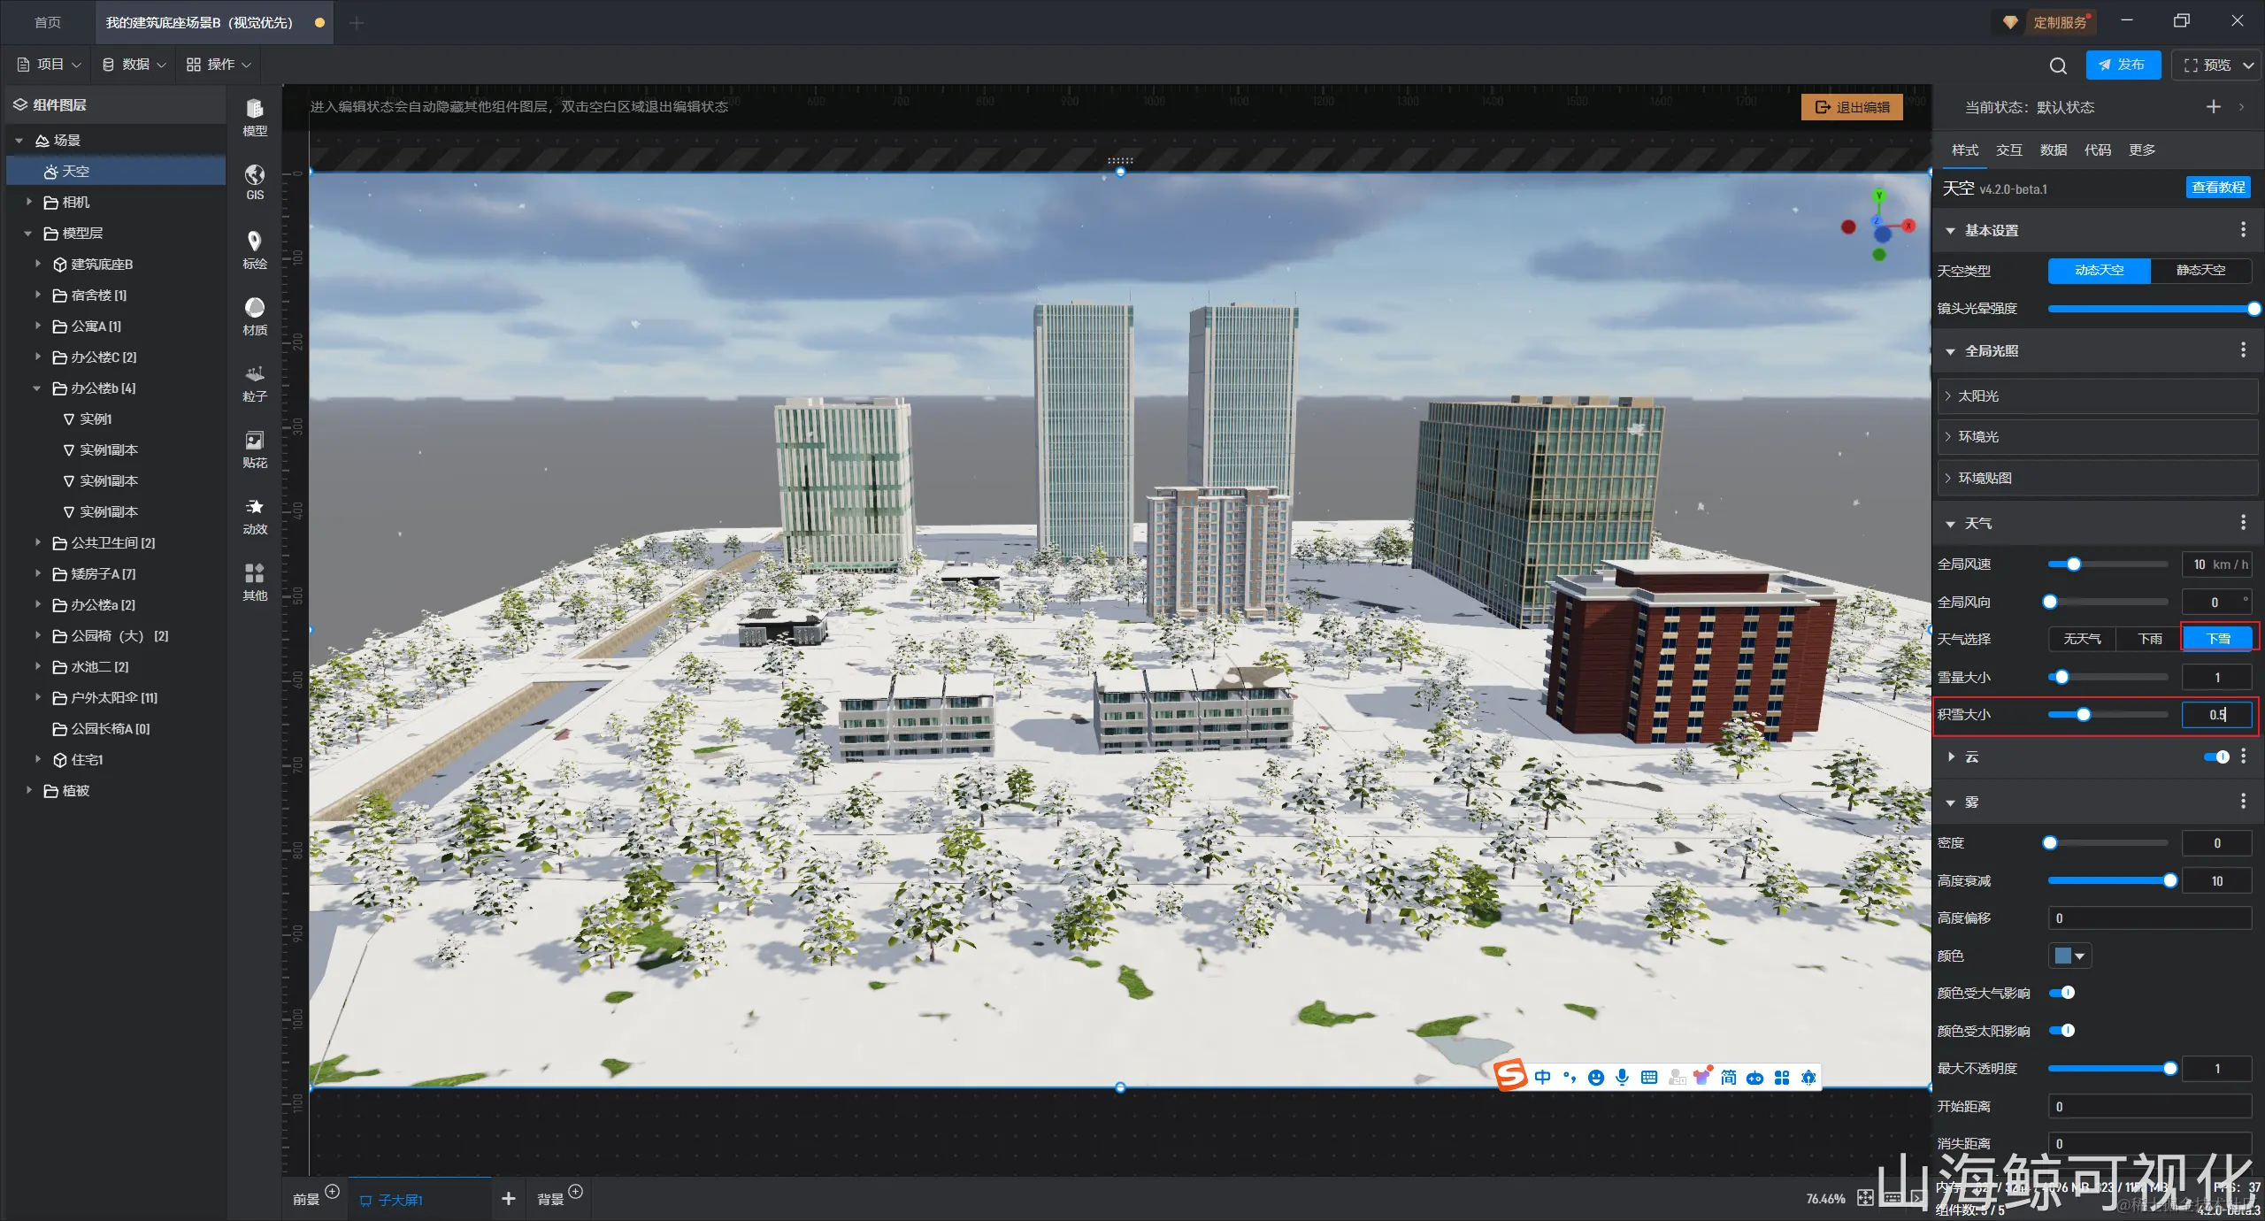The height and width of the screenshot is (1221, 2265).
Task: Collapse the 办公楼b [4] folder
Action: pyautogui.click(x=37, y=388)
